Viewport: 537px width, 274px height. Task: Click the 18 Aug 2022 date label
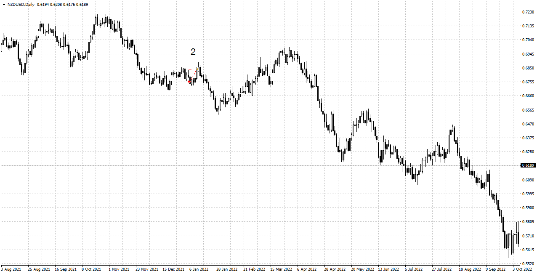(470, 269)
